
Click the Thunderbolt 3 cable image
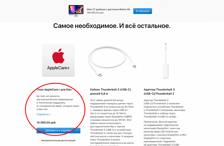click(112, 61)
